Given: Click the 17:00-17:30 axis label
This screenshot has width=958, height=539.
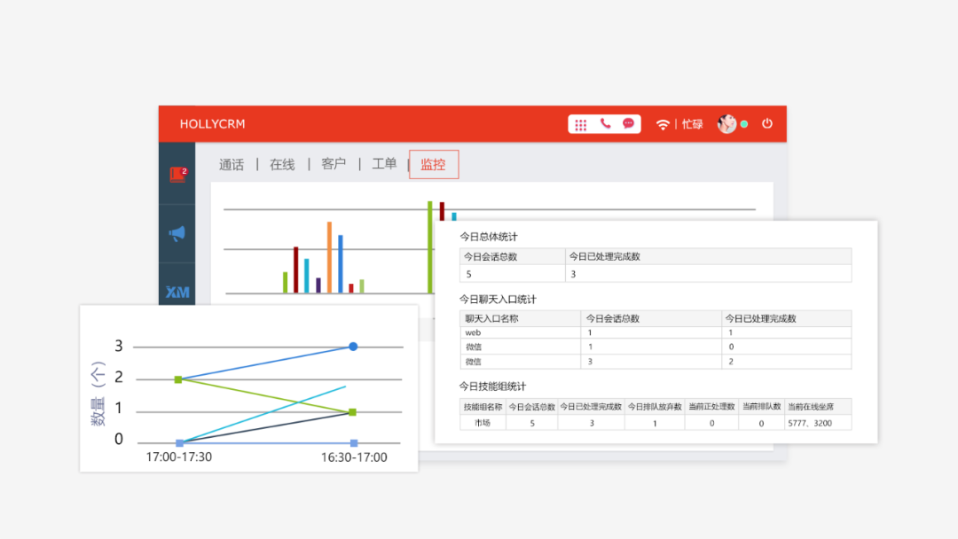Looking at the screenshot, I should click(x=179, y=457).
